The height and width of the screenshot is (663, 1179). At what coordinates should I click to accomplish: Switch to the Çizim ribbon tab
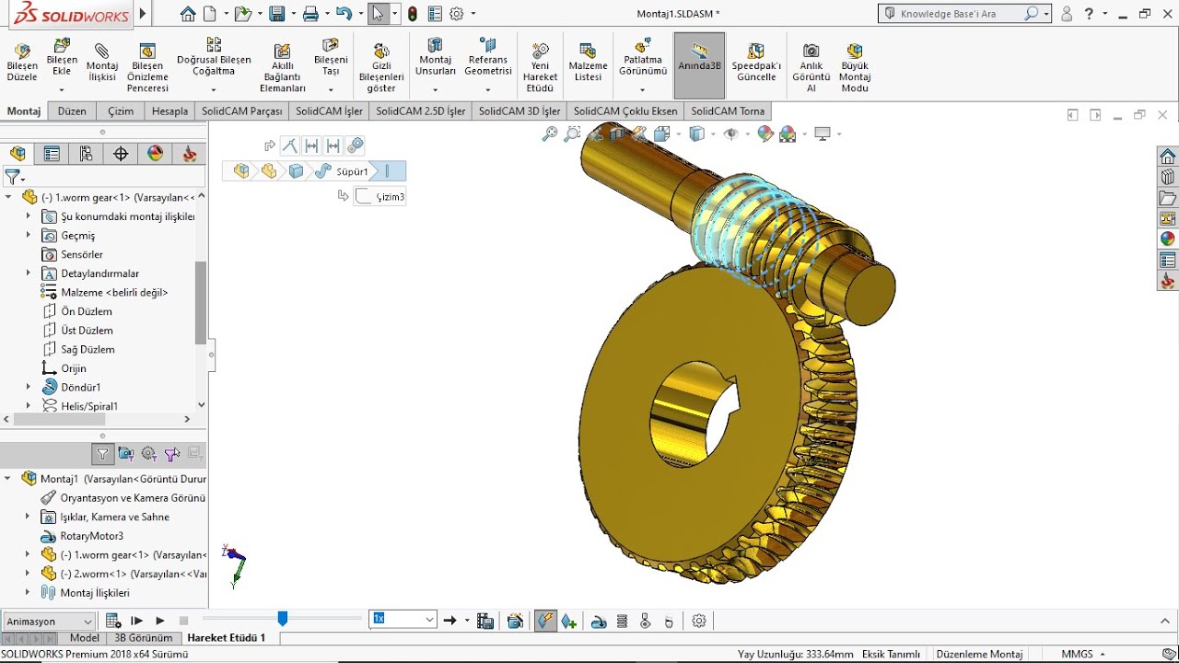tap(121, 111)
